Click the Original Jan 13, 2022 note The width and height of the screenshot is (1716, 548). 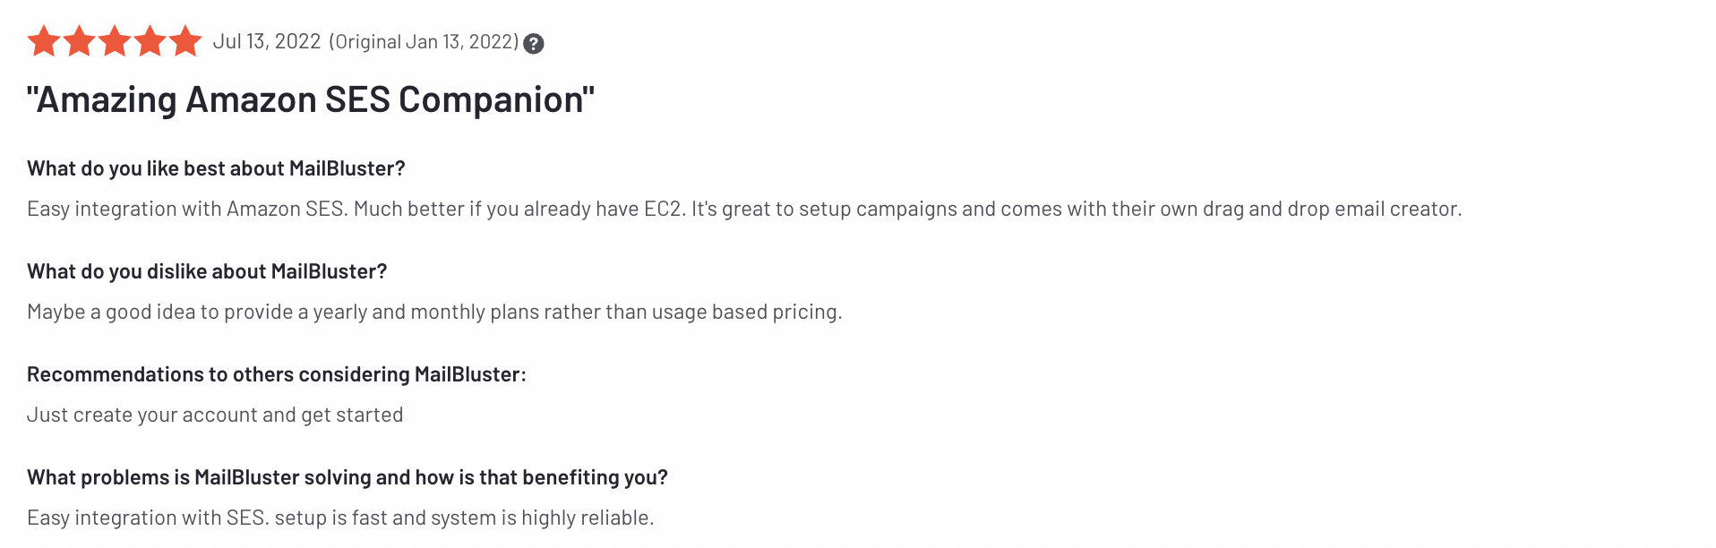click(x=424, y=42)
